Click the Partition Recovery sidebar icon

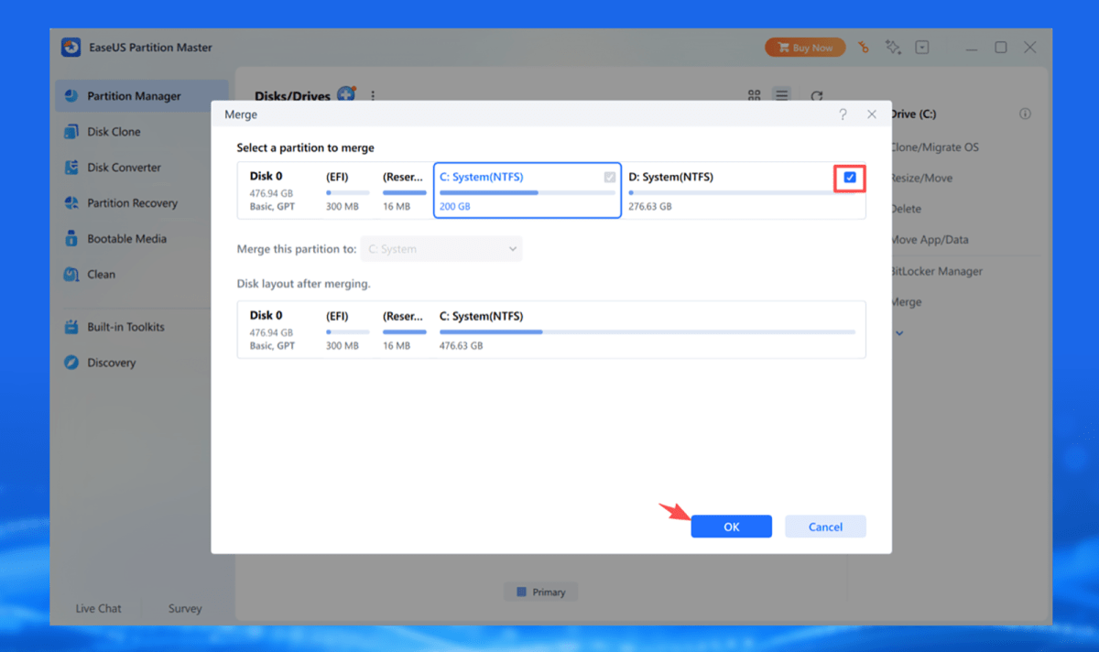tap(71, 203)
